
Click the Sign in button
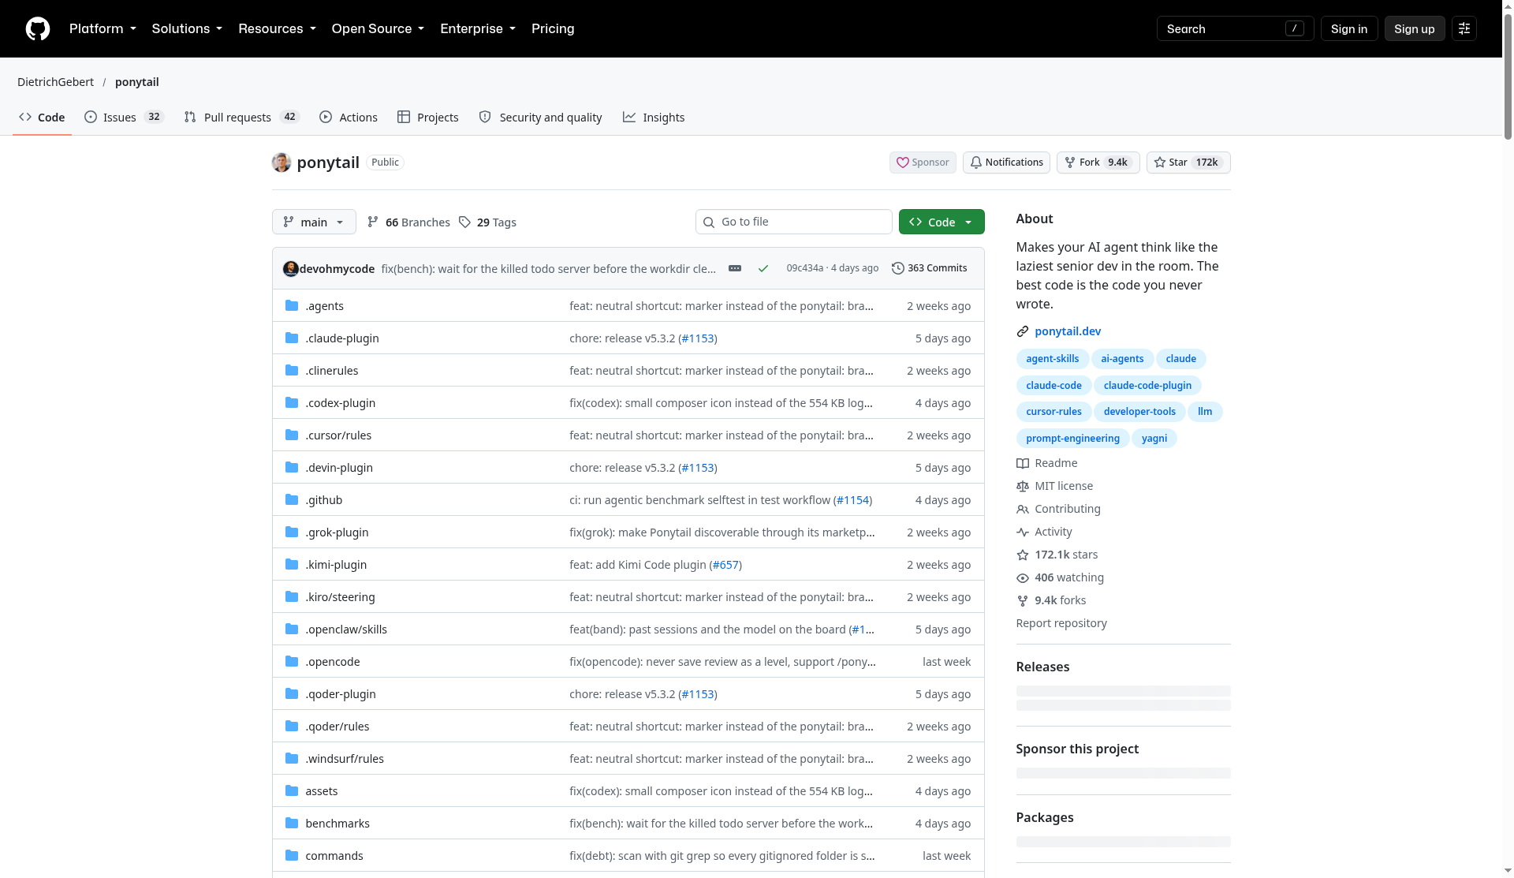click(x=1349, y=28)
